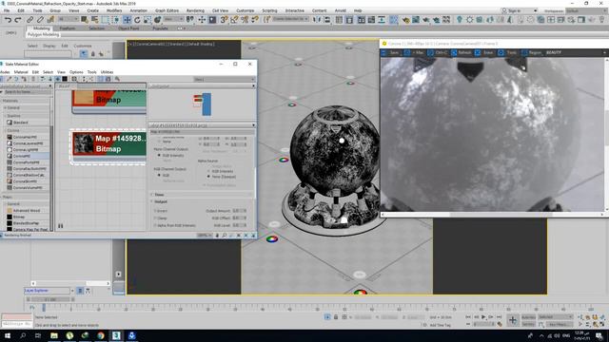609x342 pixels.
Task: Select CoronaLayeredMtl in material browser
Action: click(26, 143)
